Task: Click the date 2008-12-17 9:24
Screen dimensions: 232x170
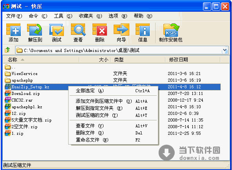Action: (185, 100)
